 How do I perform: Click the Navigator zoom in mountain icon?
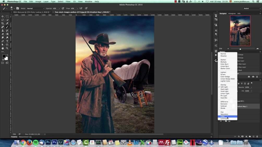point(258,48)
